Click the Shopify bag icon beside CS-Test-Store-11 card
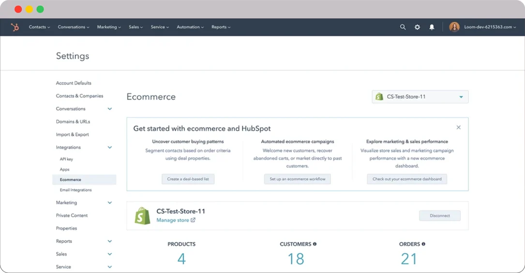Viewport: 525px width, 273px height. (x=142, y=216)
